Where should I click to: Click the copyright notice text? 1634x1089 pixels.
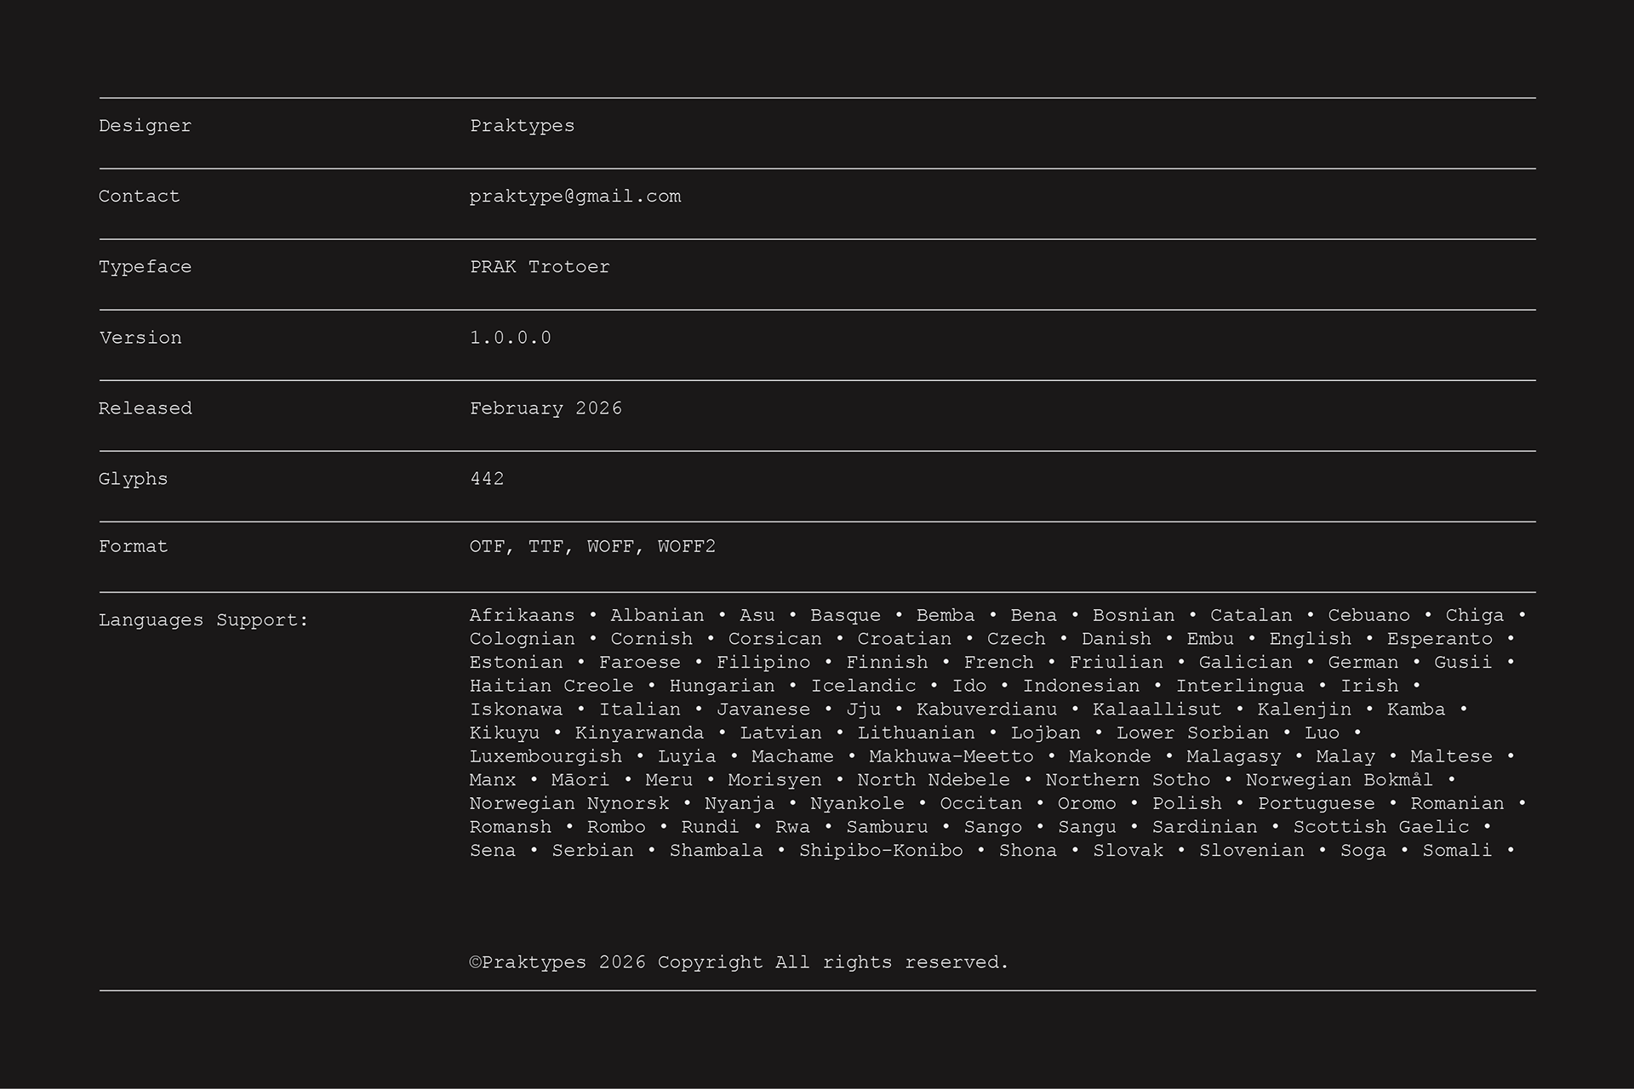point(739,962)
